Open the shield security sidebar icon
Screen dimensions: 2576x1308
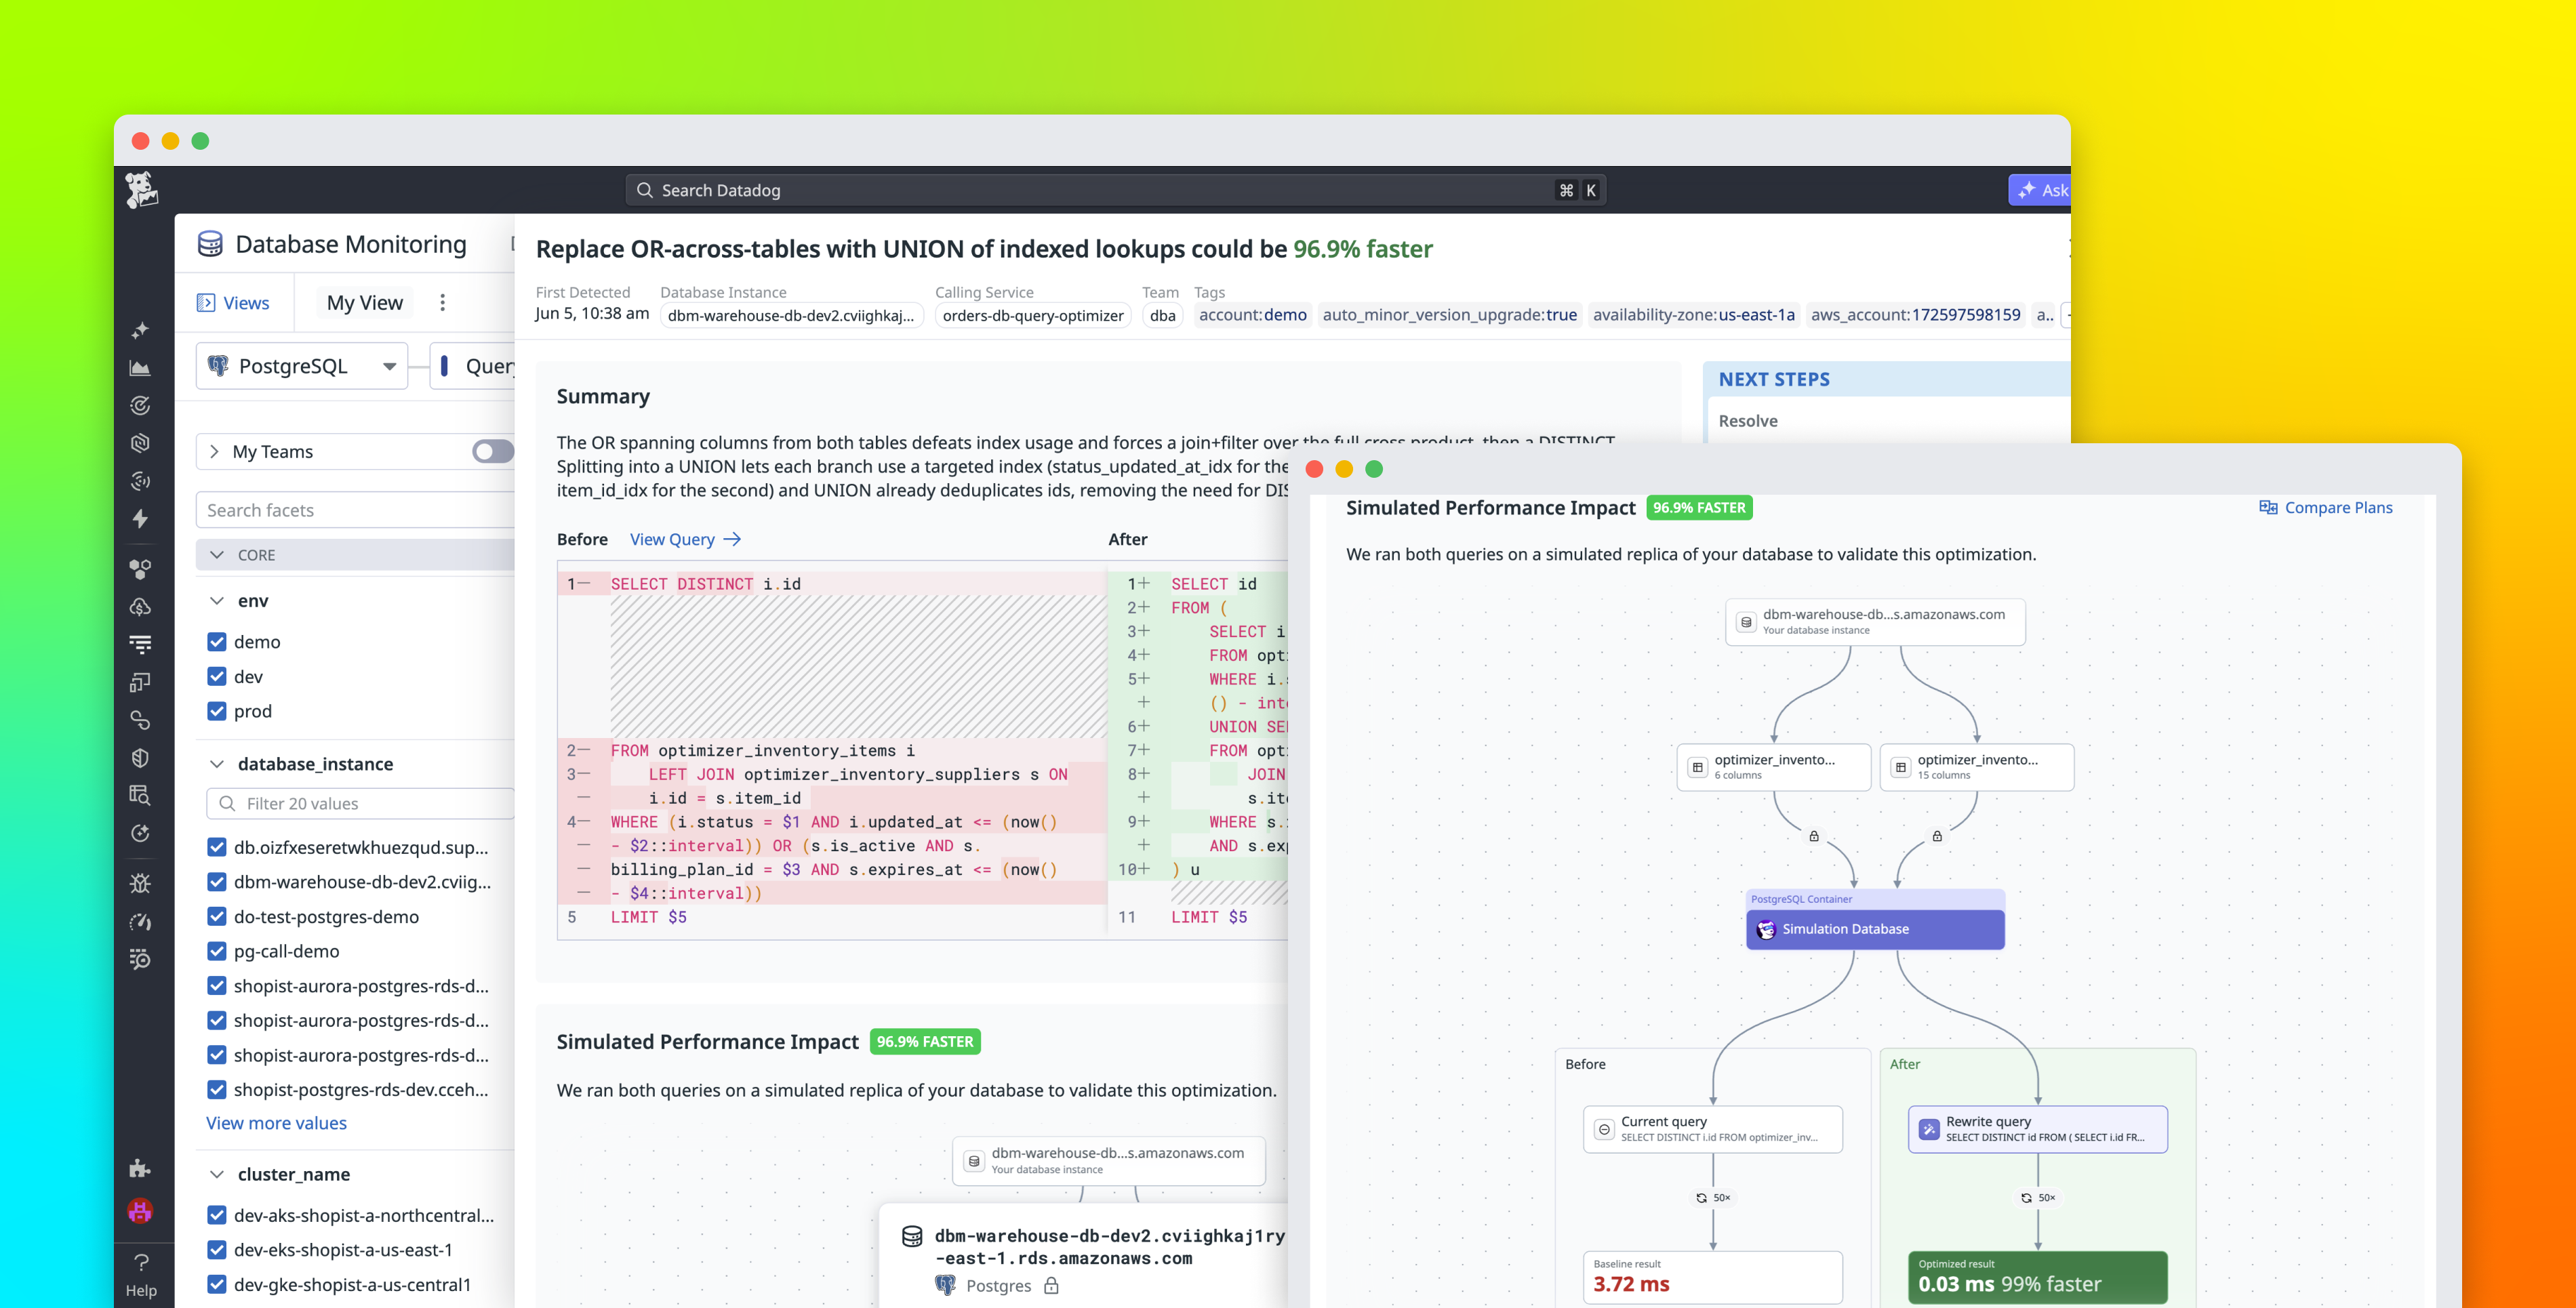pyautogui.click(x=141, y=758)
